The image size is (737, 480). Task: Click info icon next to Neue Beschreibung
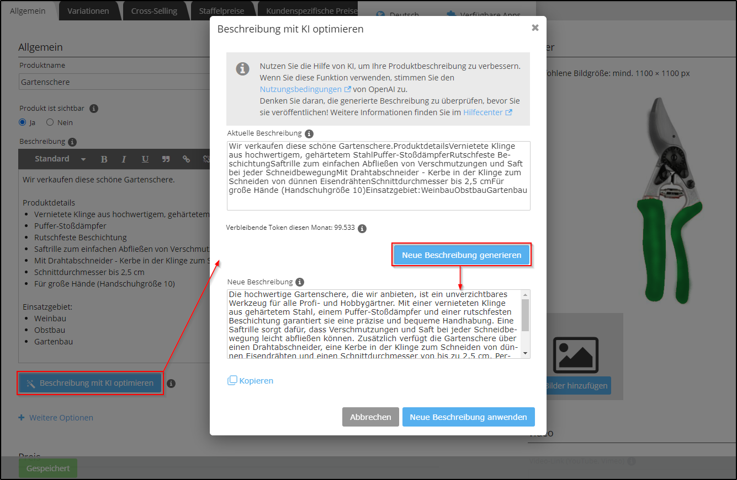[x=300, y=282]
